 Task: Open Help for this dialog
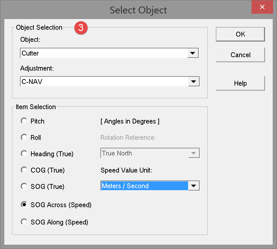coord(240,83)
